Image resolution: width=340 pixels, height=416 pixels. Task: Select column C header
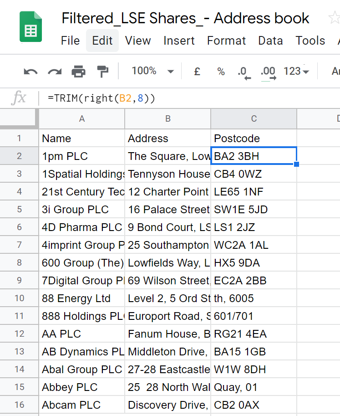tap(254, 118)
